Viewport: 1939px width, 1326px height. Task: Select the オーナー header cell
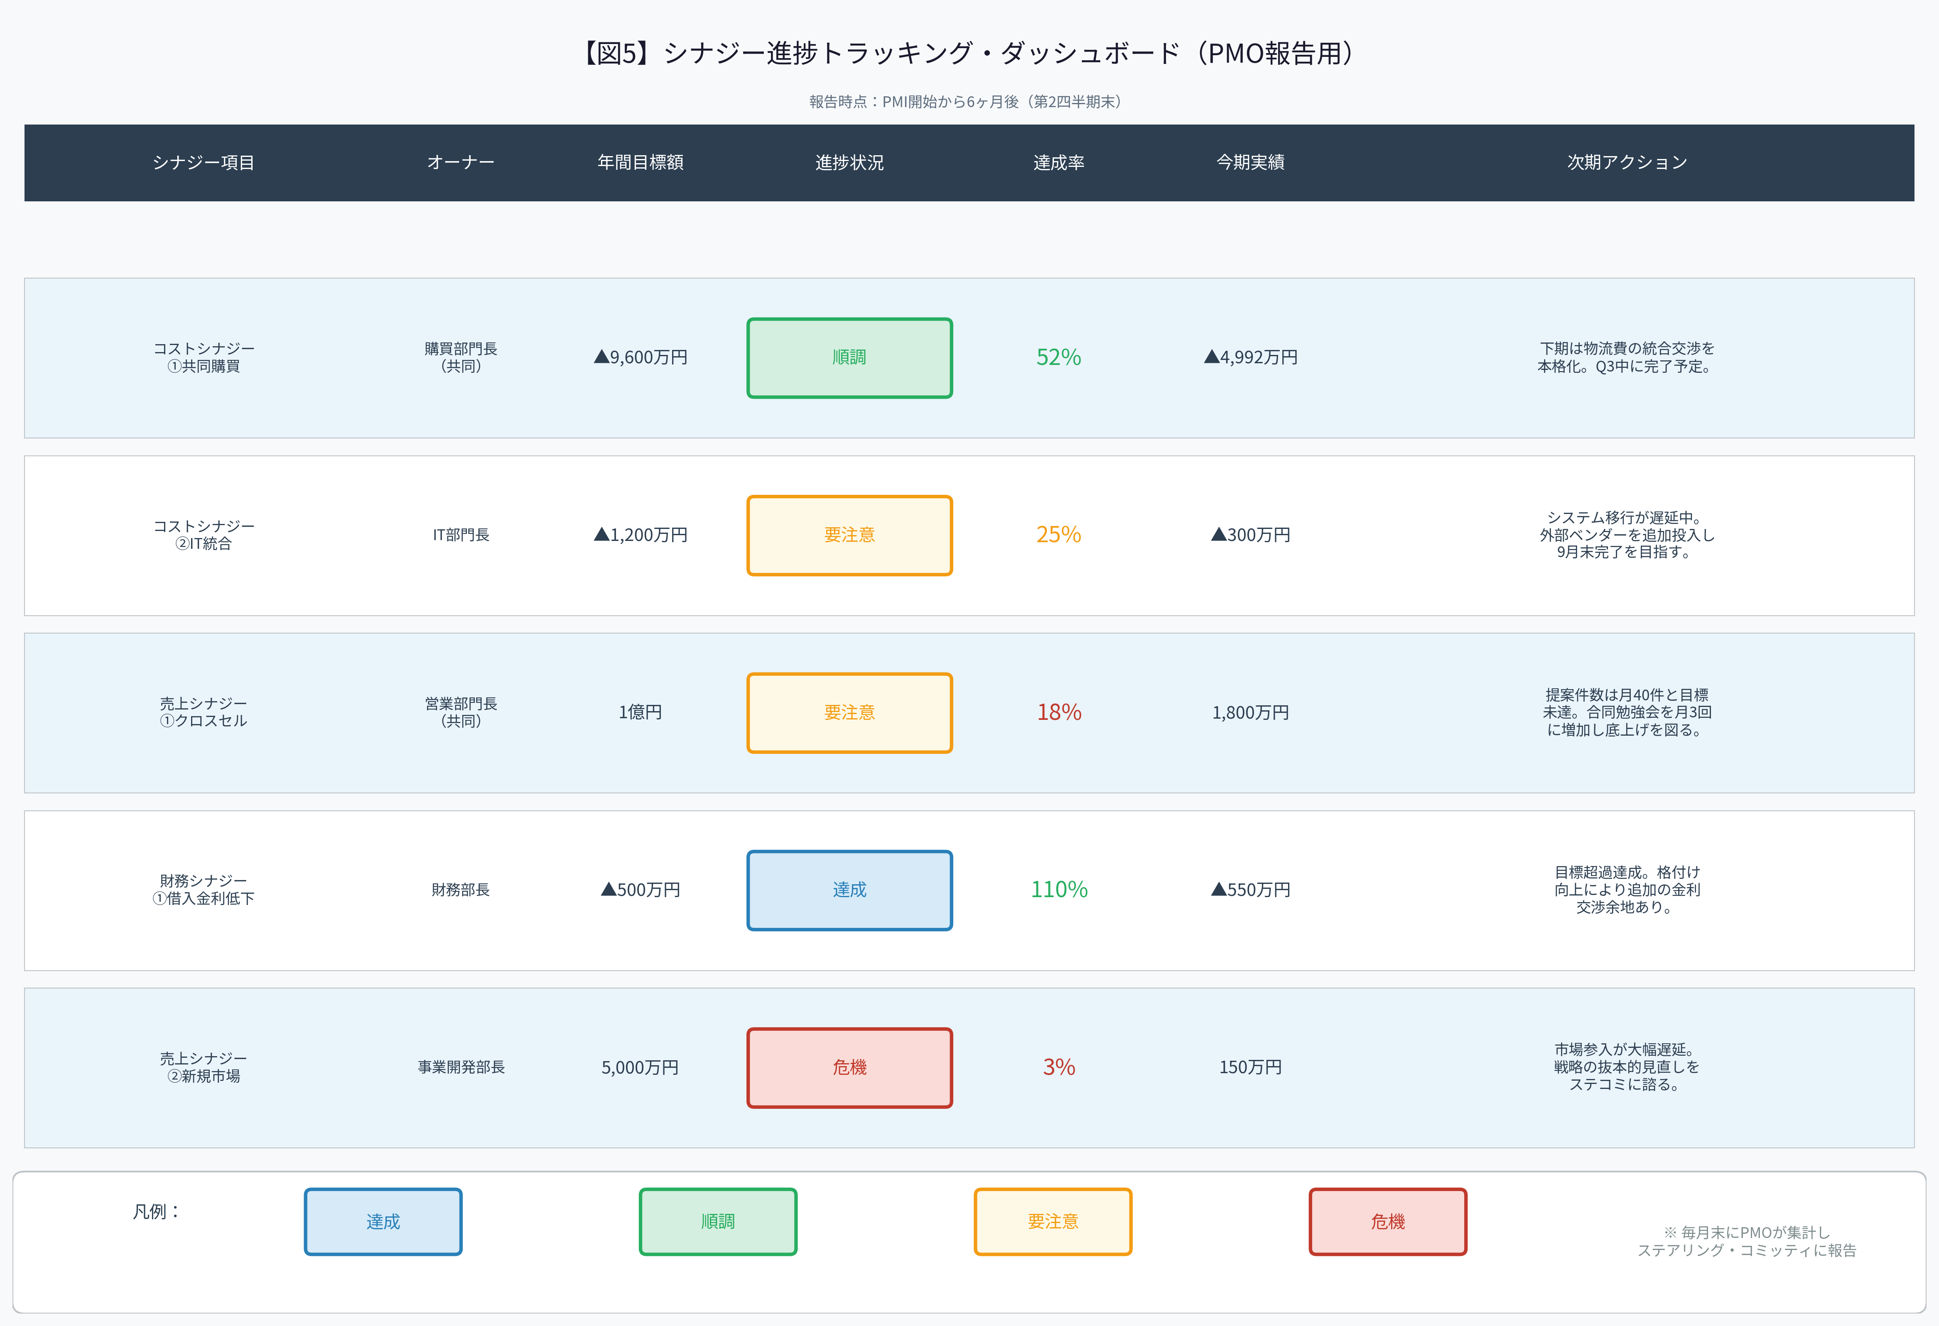point(460,163)
